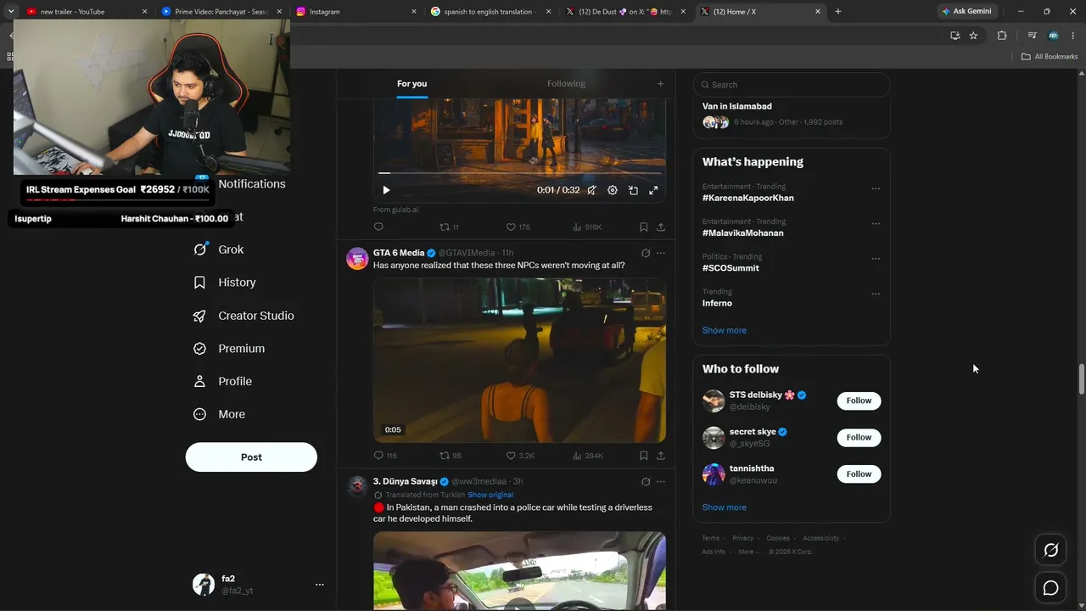Open the Chrome three-dot menu
1086x611 pixels.
point(1073,36)
